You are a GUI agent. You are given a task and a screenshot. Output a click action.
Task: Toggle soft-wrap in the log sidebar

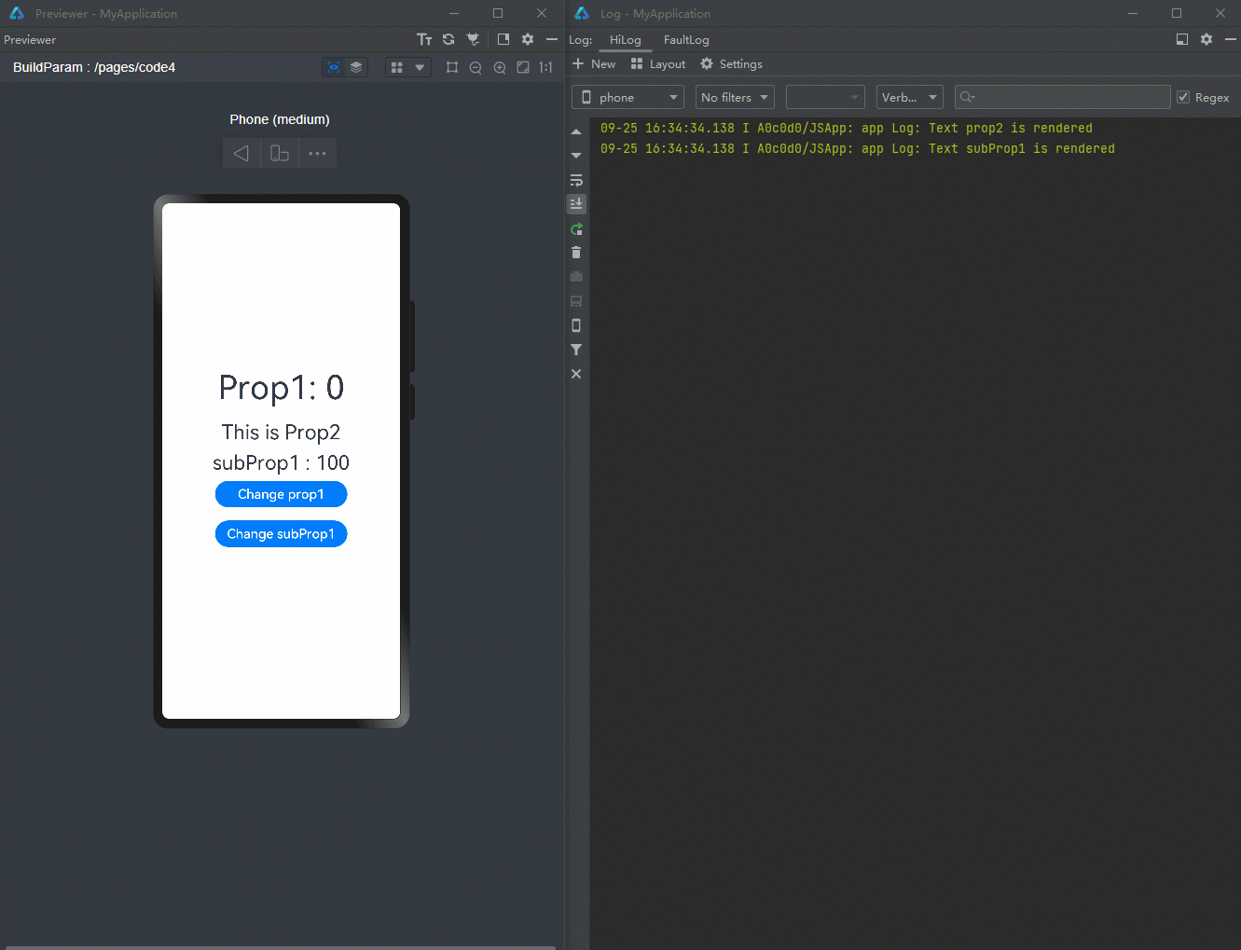[576, 180]
